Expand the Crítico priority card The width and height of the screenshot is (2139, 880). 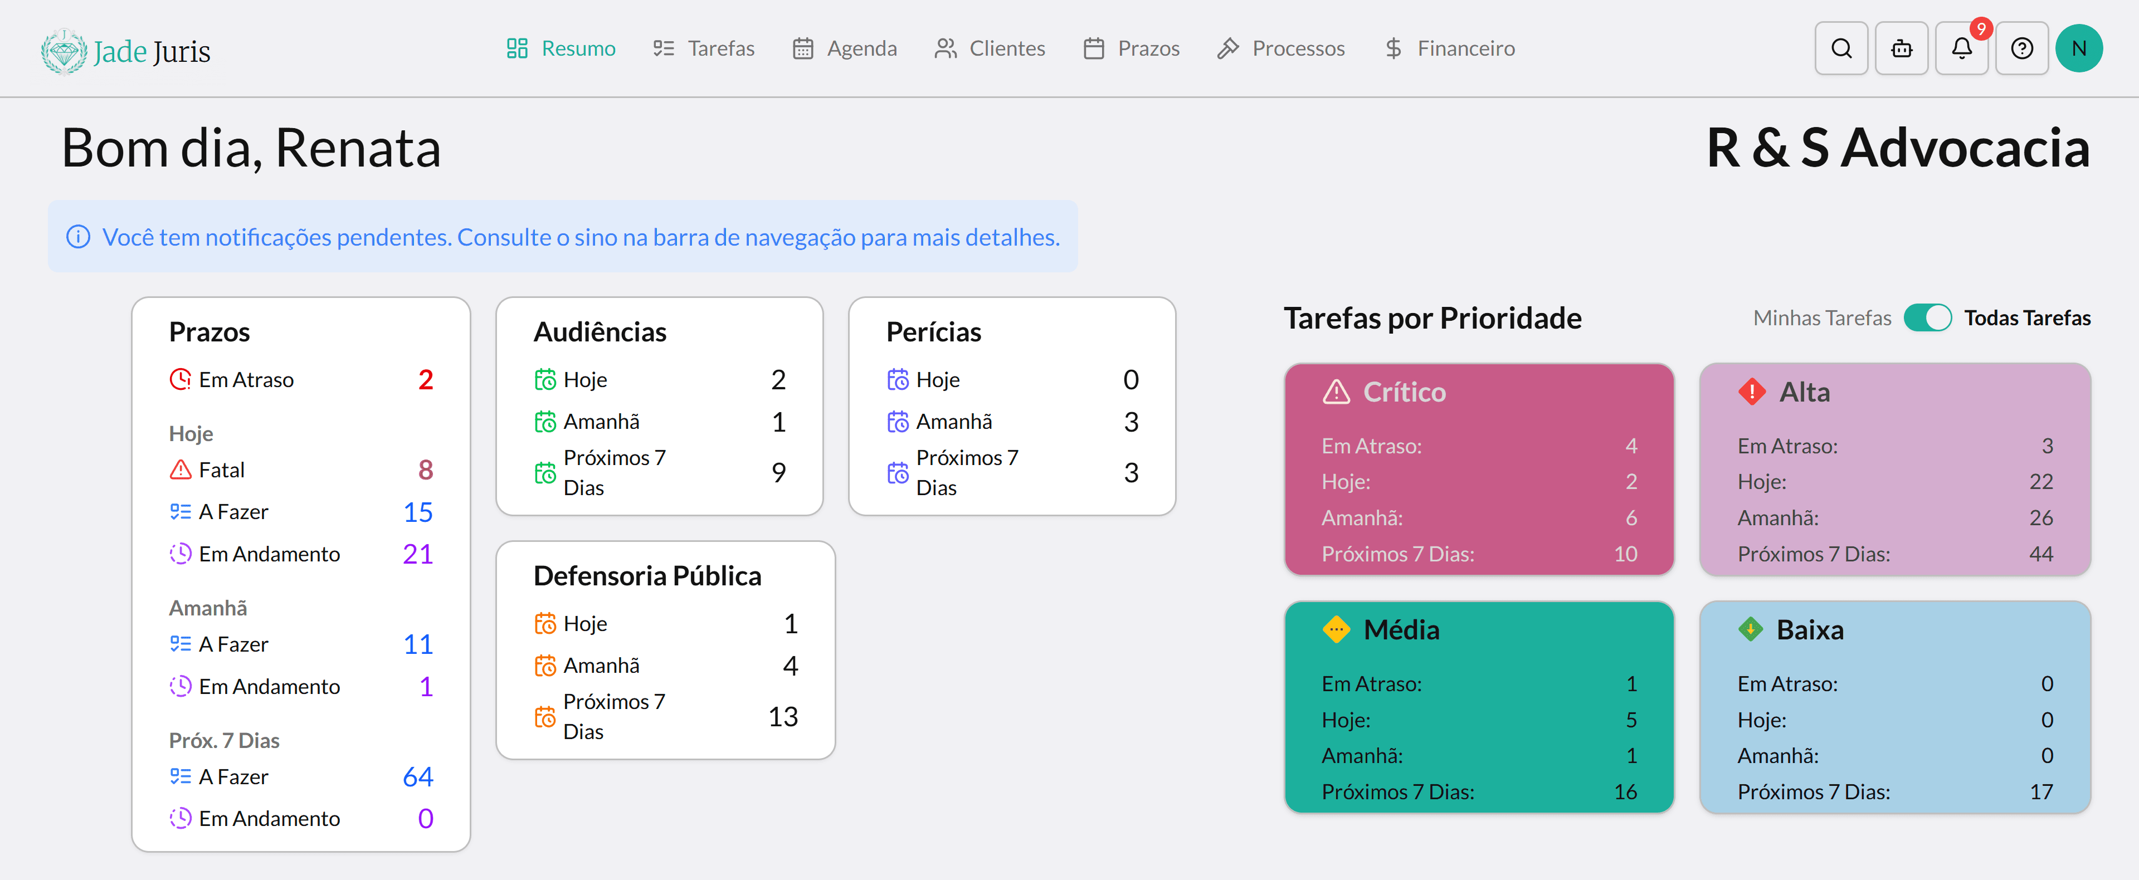pyautogui.click(x=1479, y=470)
